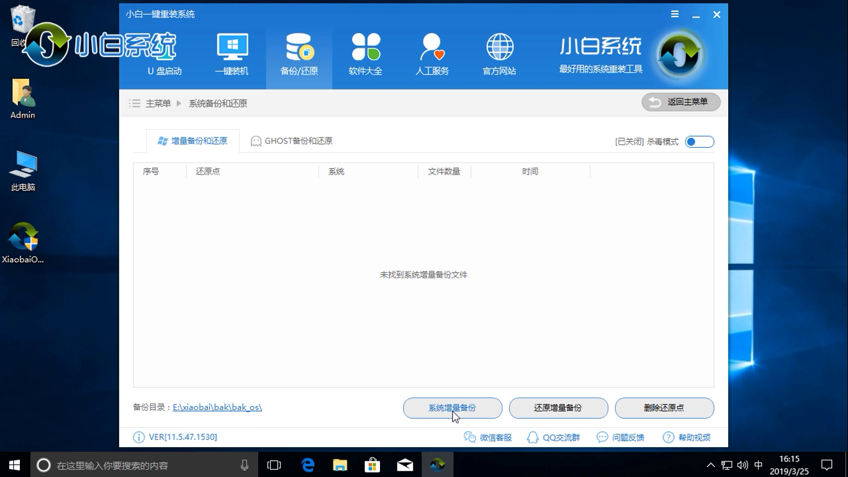Join the QQ交流群 chat group
This screenshot has height=477, width=848.
point(553,437)
